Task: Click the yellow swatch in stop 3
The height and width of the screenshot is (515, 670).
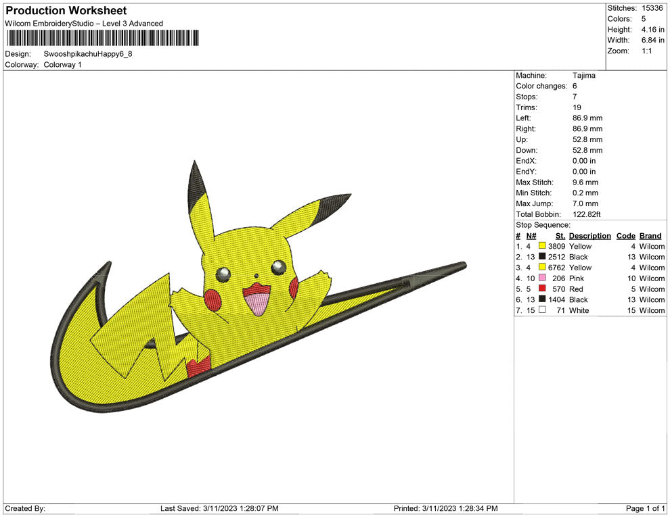Action: point(542,267)
